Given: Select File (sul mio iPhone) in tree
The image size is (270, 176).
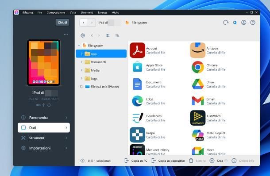Looking at the screenshot, I should (x=102, y=87).
